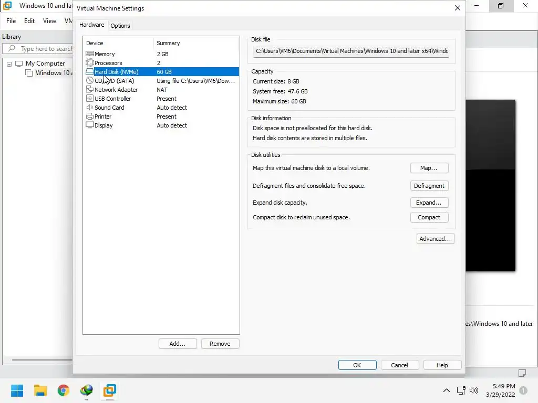This screenshot has height=403, width=538.
Task: Click the '2' Processors summary value
Action: click(x=159, y=63)
